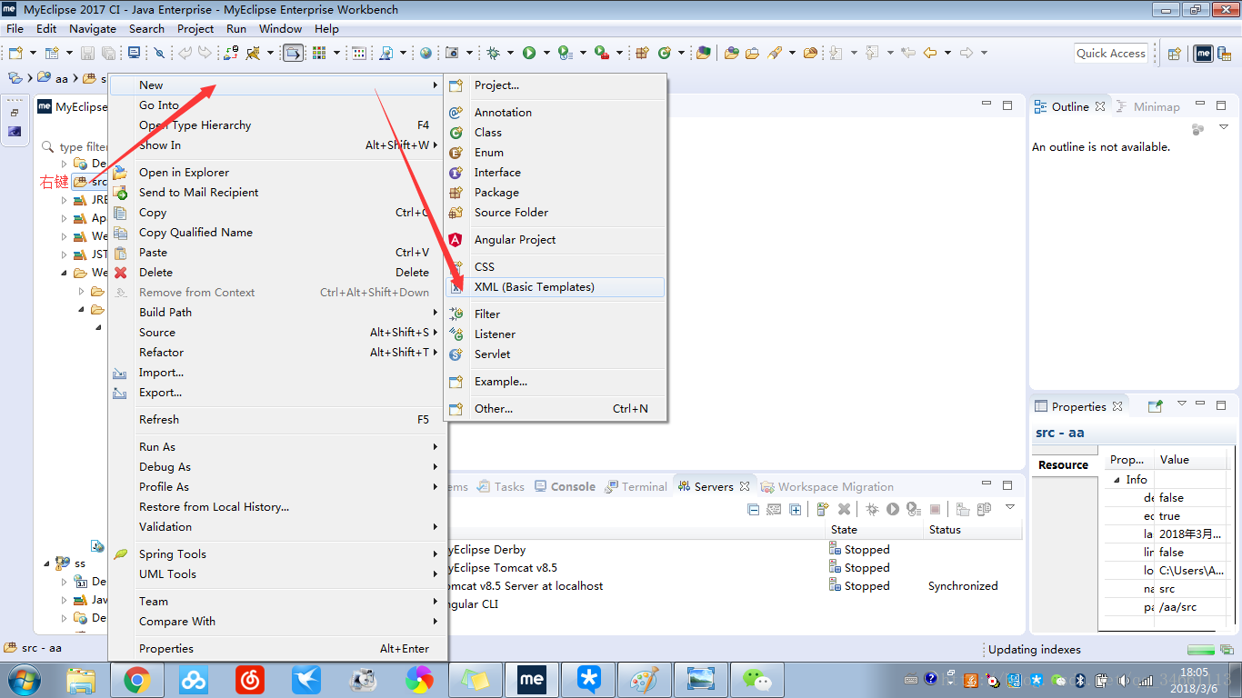Select XML (Basic Templates) in New submenu
1242x698 pixels.
tap(556, 287)
